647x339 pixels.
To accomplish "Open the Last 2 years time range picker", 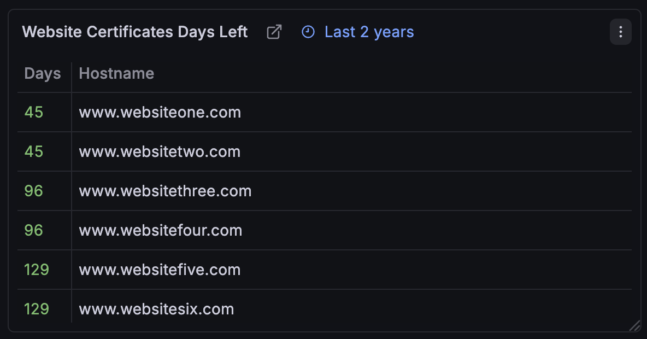I will [x=369, y=32].
